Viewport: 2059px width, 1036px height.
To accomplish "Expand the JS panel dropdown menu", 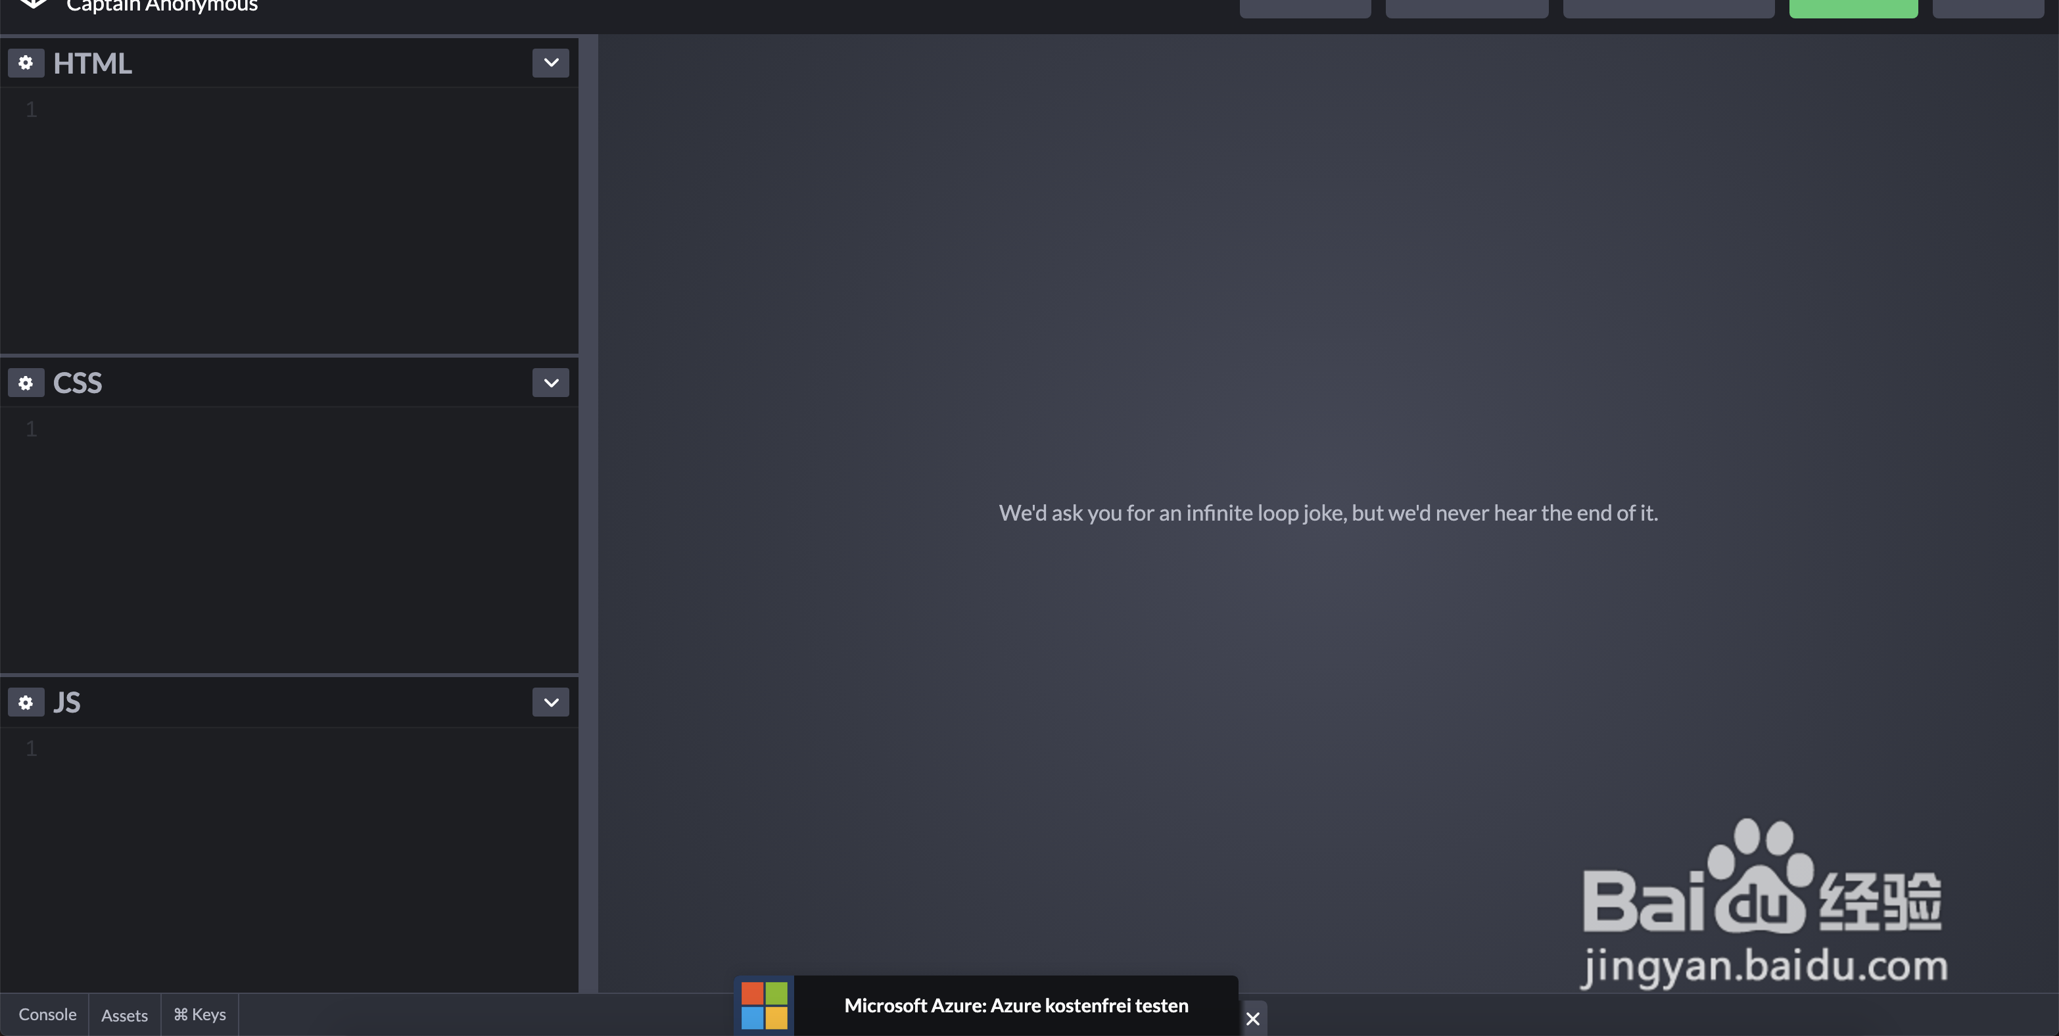I will [x=551, y=702].
